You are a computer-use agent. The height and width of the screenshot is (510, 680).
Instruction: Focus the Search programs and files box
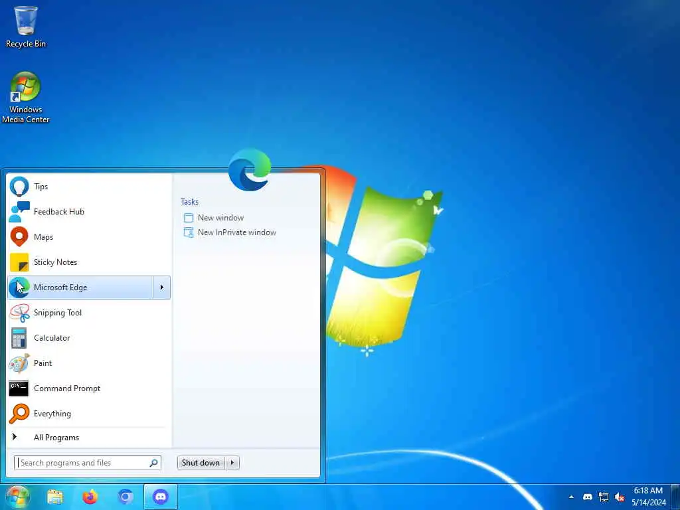(x=88, y=463)
